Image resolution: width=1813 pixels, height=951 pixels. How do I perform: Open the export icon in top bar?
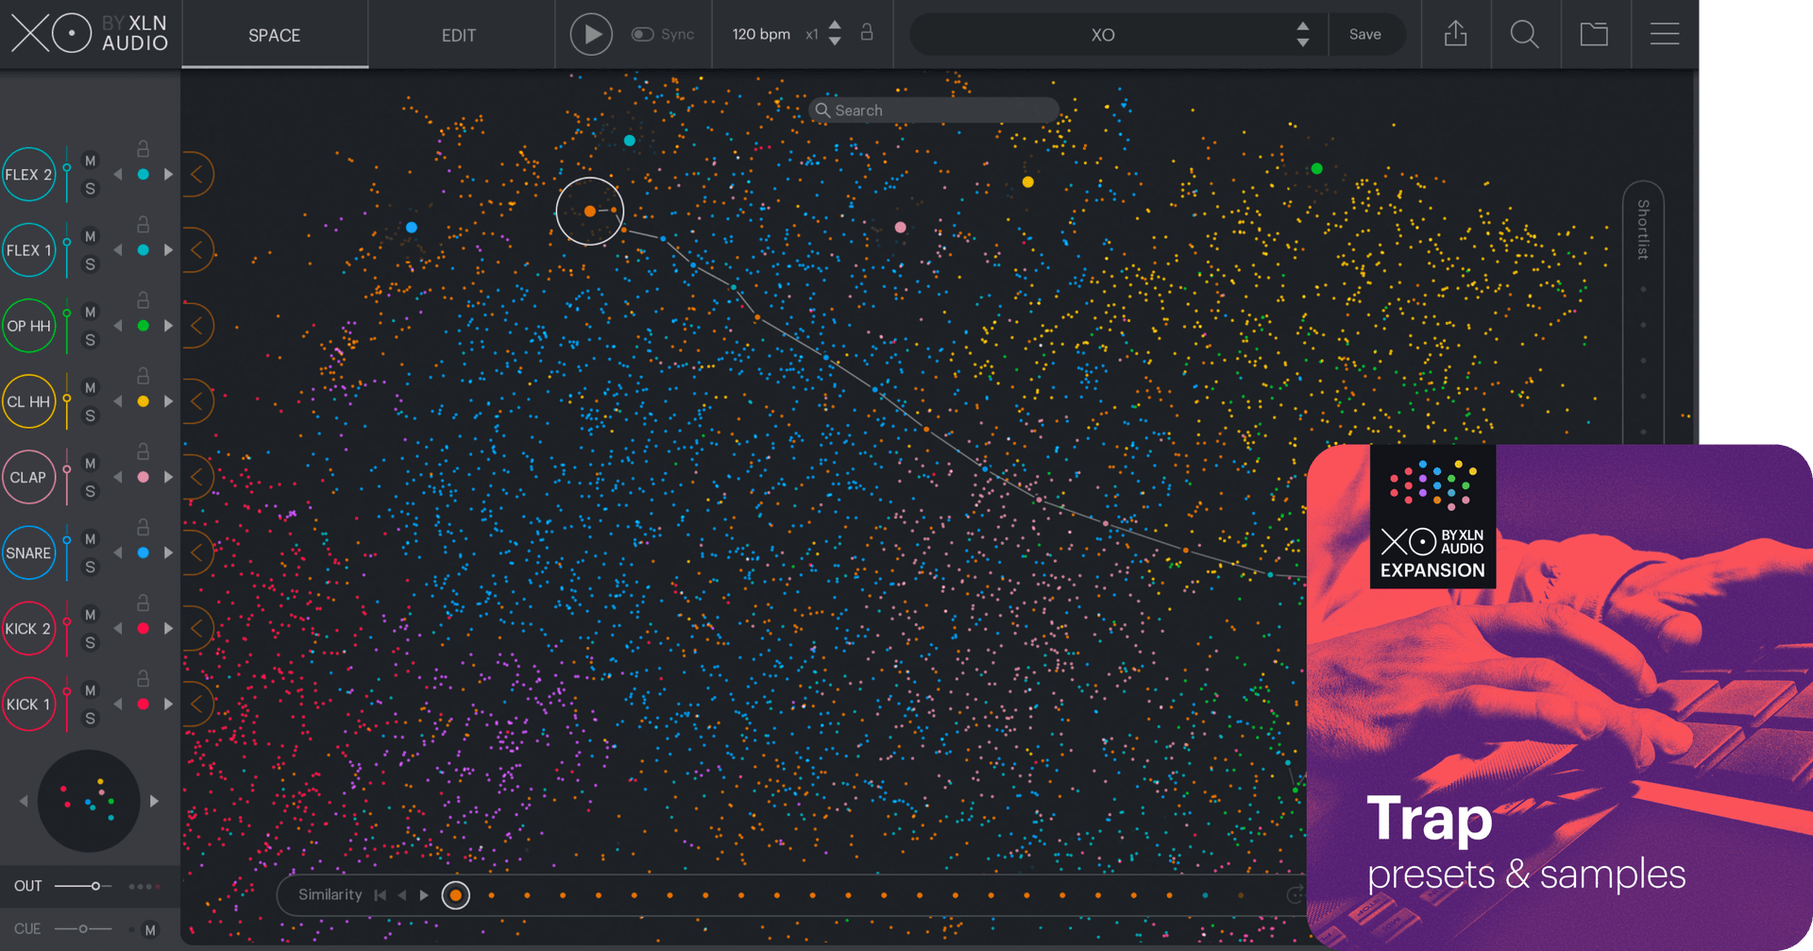click(1456, 34)
